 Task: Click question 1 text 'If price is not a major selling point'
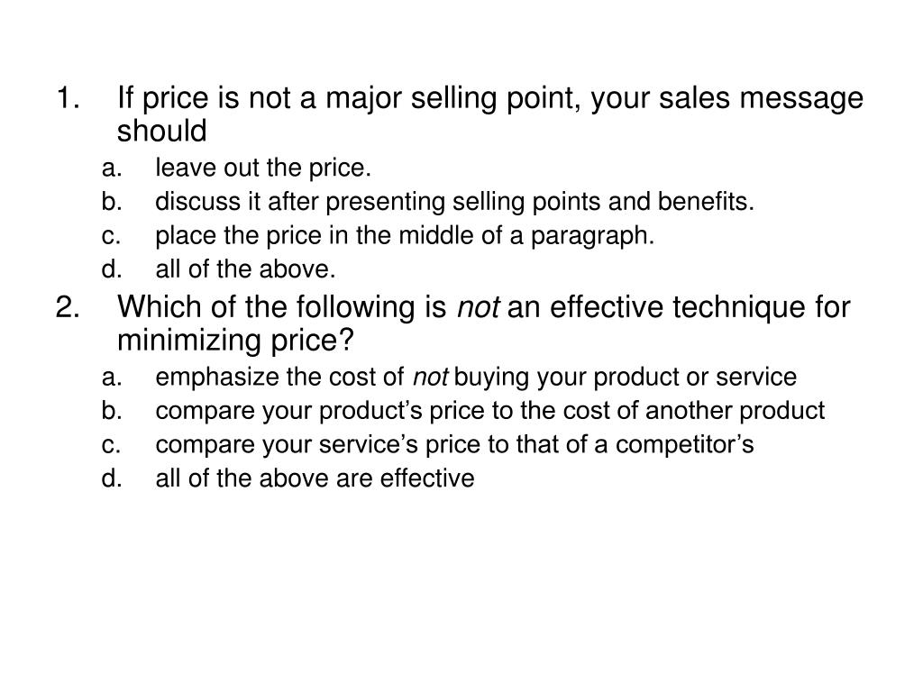point(351,98)
